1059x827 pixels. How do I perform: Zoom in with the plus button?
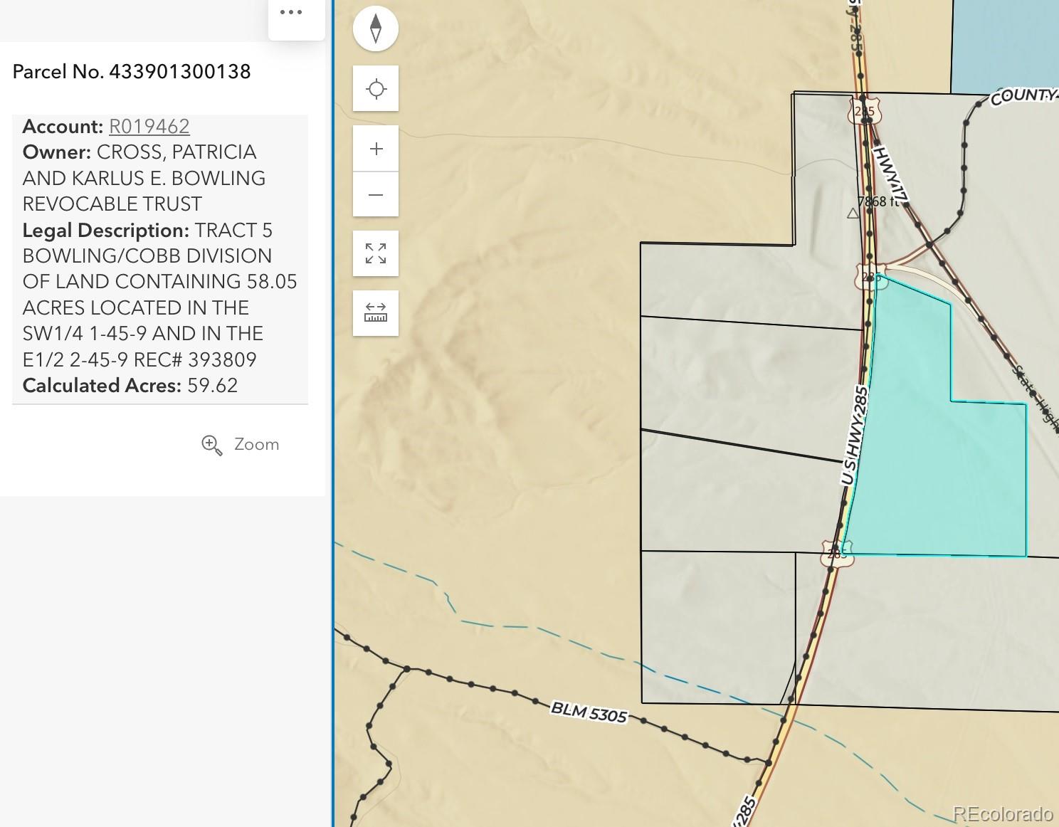(376, 149)
